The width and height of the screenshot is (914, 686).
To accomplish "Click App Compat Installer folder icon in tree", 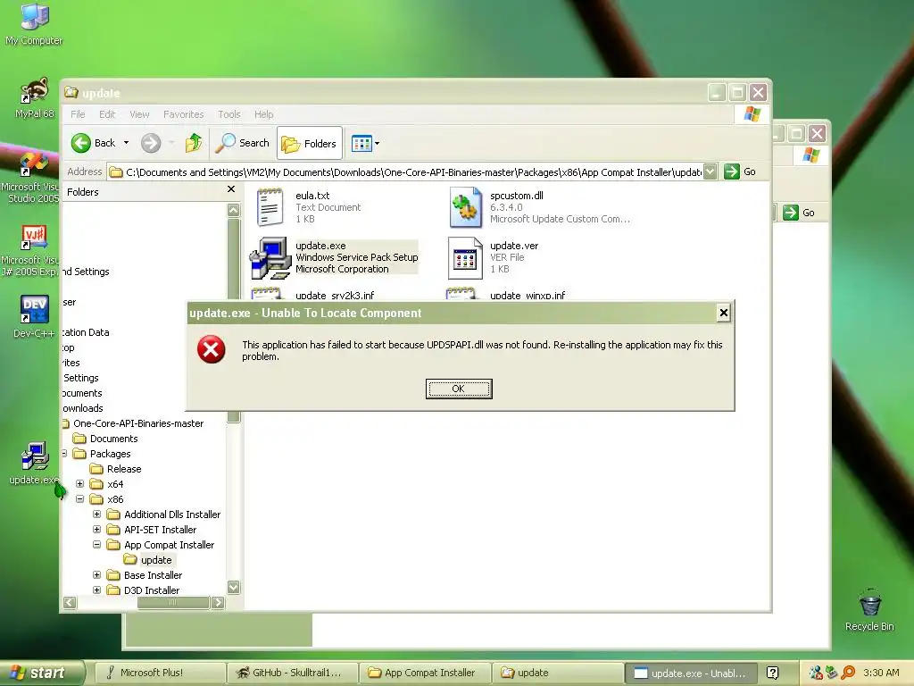I will click(113, 545).
